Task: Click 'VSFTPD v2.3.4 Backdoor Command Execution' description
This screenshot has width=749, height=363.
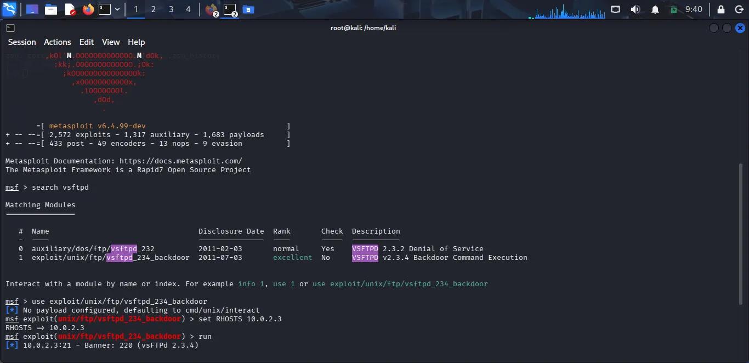Action: (x=440, y=258)
